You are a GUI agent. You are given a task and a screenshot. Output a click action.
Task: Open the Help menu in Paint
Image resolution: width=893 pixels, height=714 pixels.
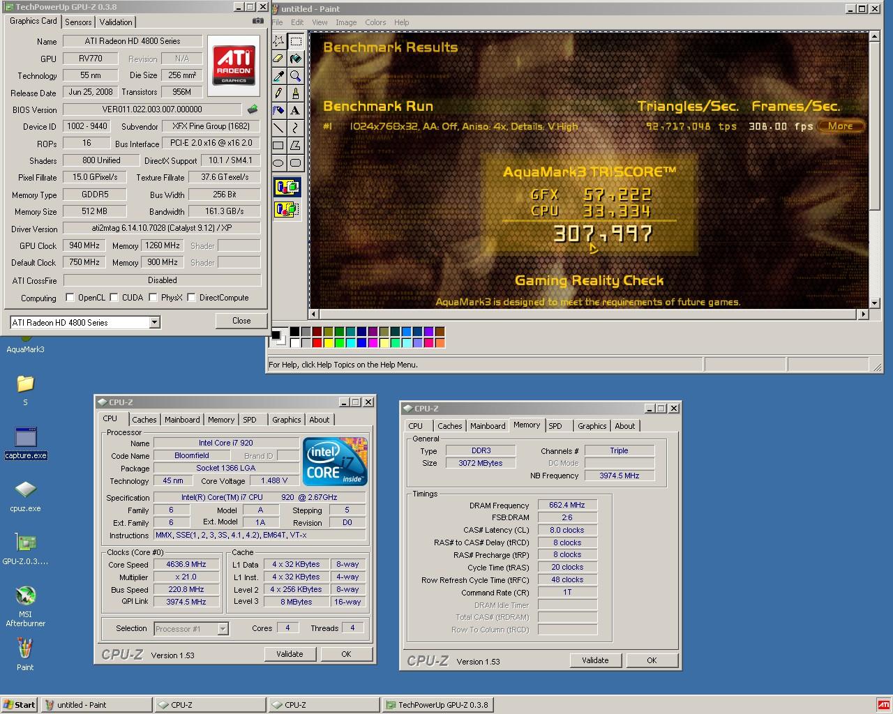(x=401, y=22)
